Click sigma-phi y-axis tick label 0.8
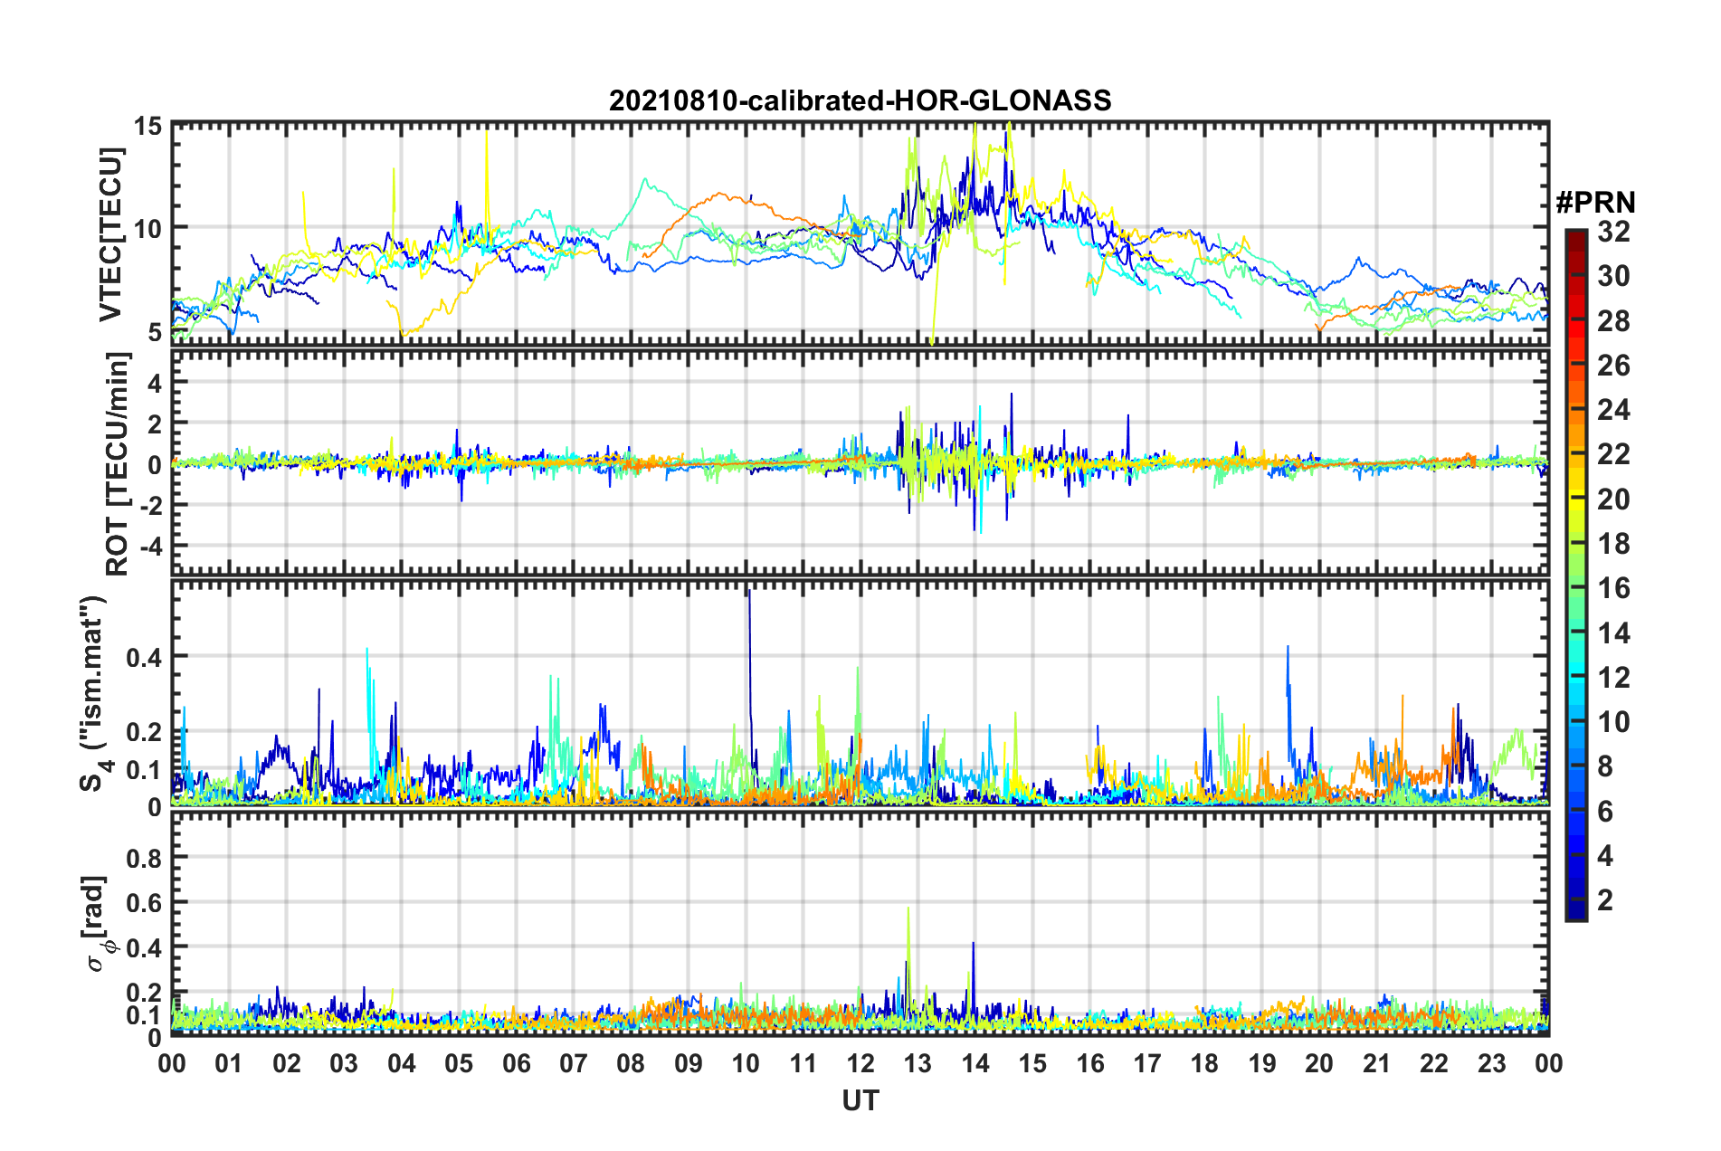This screenshot has width=1721, height=1151. [x=144, y=858]
